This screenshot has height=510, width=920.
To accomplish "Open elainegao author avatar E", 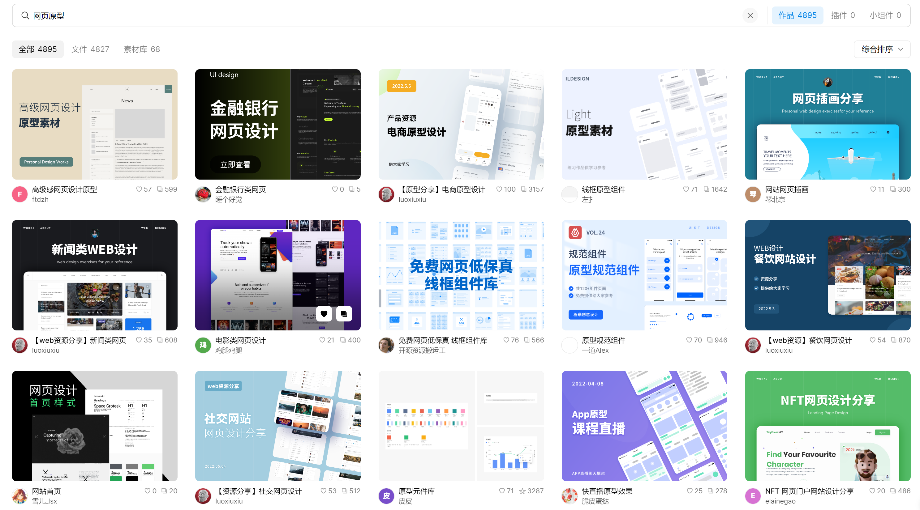I will [x=753, y=496].
